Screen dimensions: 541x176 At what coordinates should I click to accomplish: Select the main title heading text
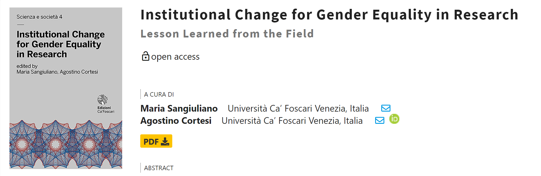tap(329, 15)
